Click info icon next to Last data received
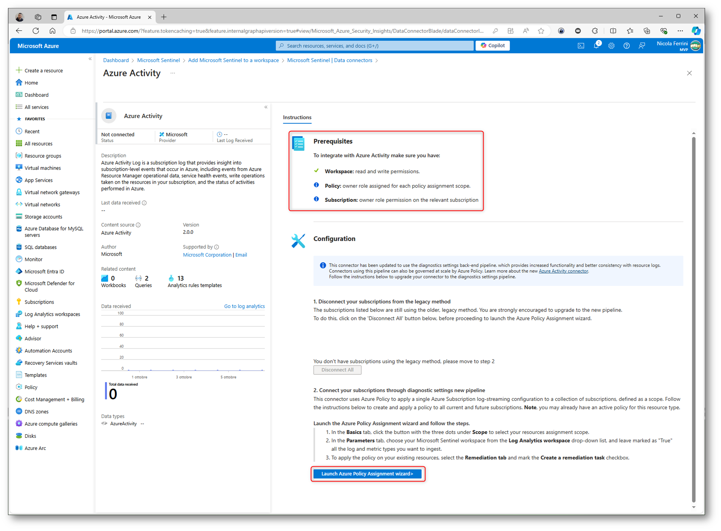 tap(144, 203)
